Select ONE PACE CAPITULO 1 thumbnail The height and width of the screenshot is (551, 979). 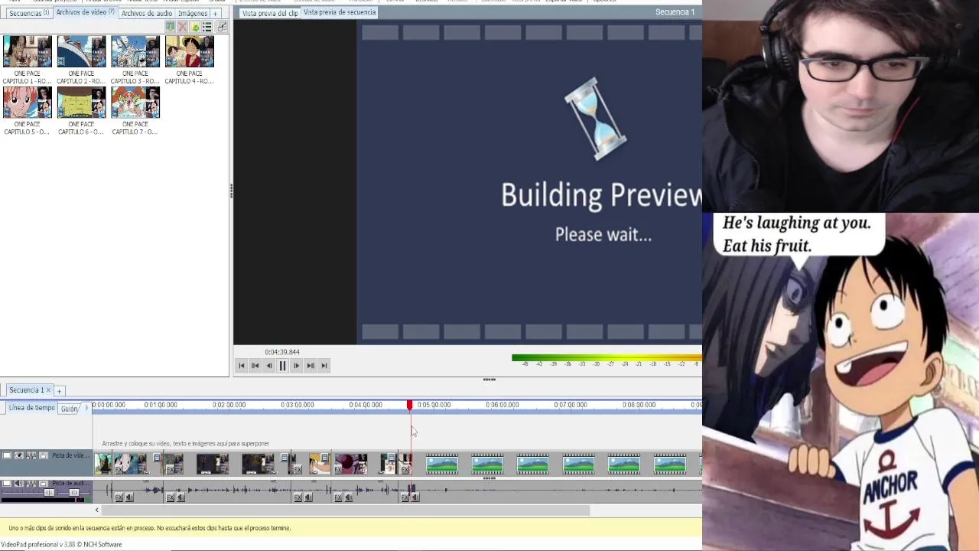27,52
